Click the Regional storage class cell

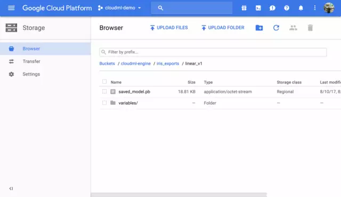point(285,92)
